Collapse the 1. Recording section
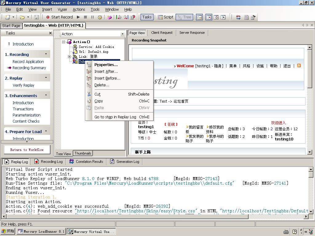The image size is (315, 236). [x=46, y=54]
